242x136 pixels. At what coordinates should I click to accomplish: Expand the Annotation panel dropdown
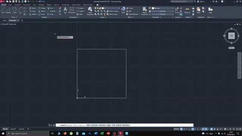click(74, 17)
